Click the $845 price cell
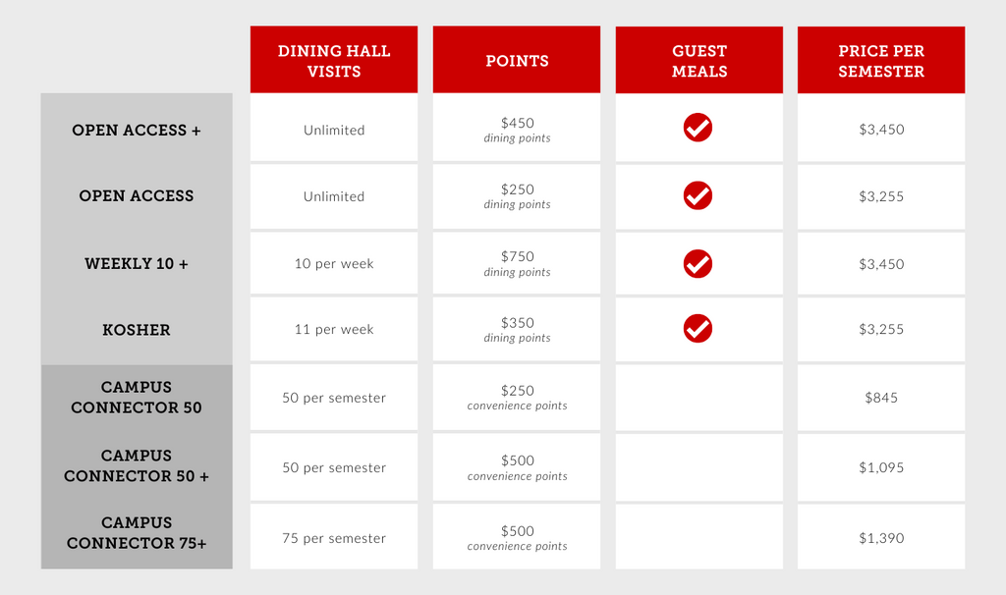This screenshot has height=595, width=1006. [881, 398]
